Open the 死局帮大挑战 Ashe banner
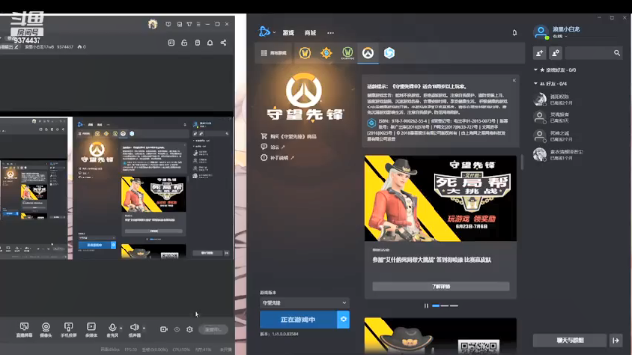 coord(441,198)
